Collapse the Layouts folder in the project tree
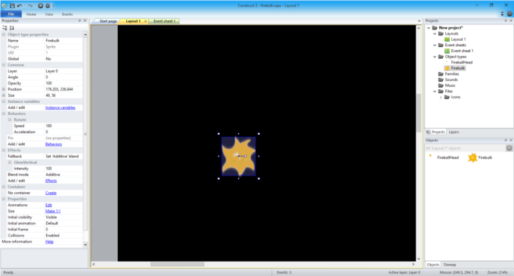The height and width of the screenshot is (276, 514). pyautogui.click(x=435, y=33)
